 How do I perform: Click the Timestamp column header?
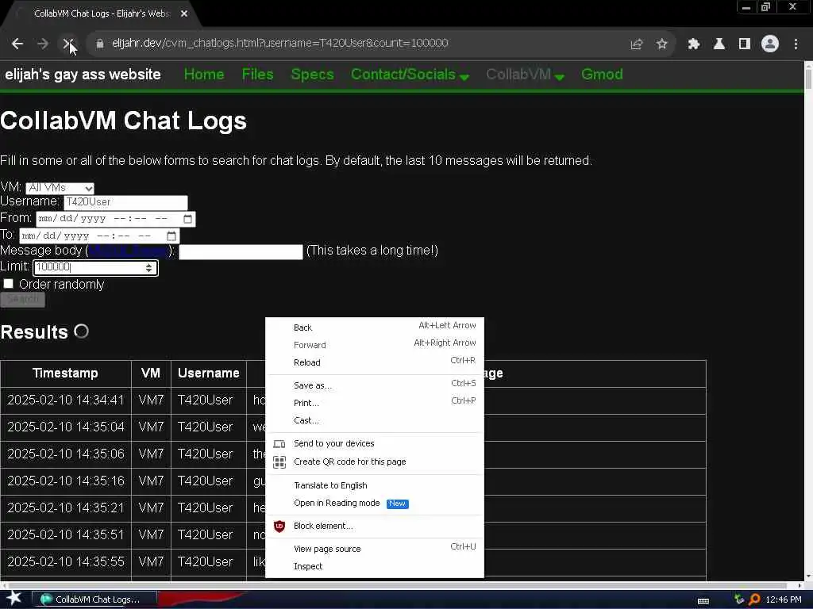pos(65,373)
